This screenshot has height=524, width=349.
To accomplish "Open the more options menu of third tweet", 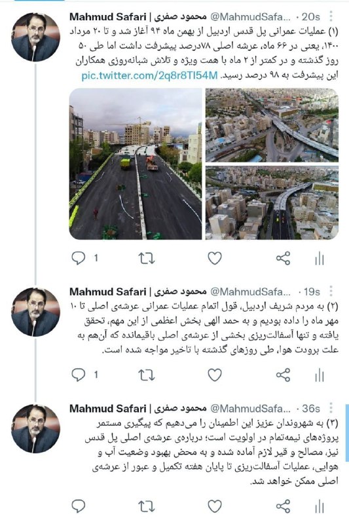I will pyautogui.click(x=331, y=408).
